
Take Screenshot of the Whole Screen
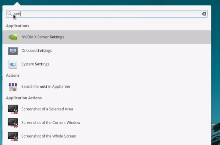click(107, 136)
